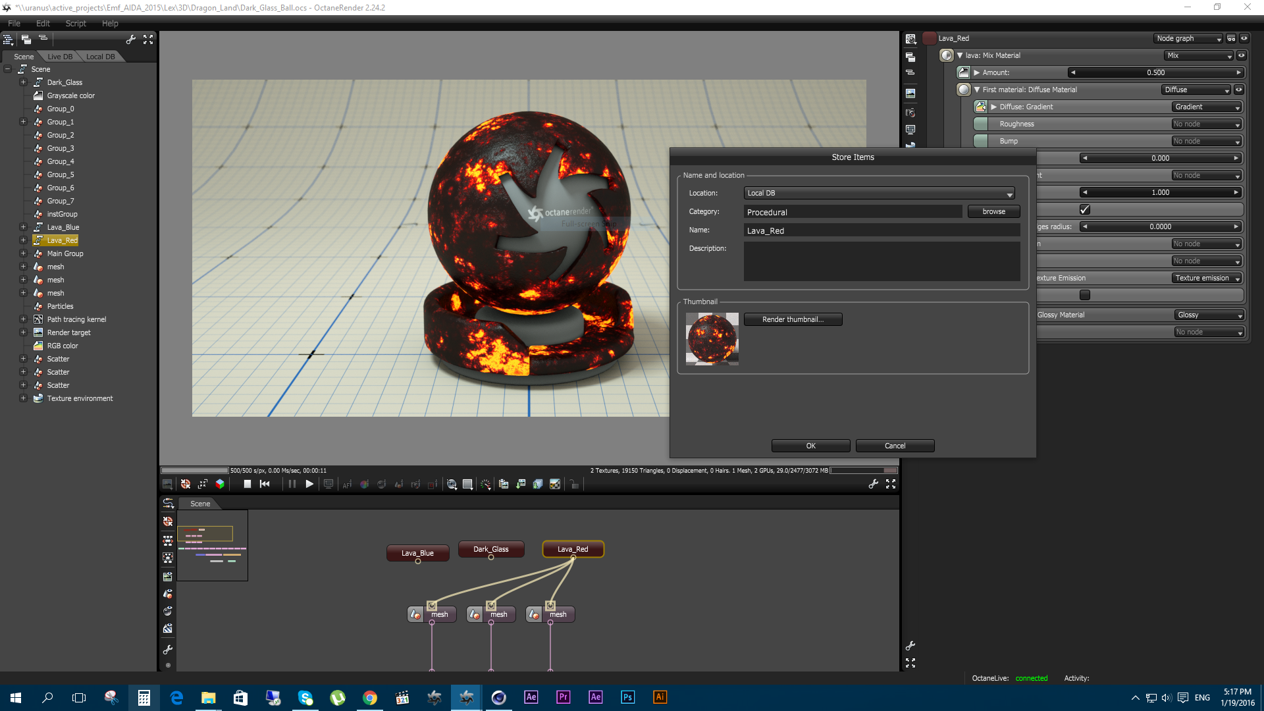Toggle the unchecked box below Texture emission
1264x711 pixels.
(x=1085, y=295)
